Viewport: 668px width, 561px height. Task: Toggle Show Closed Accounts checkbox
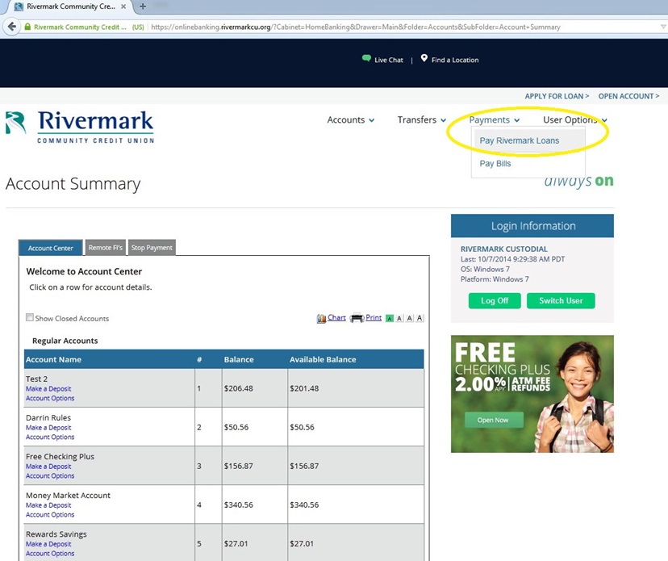[x=29, y=317]
